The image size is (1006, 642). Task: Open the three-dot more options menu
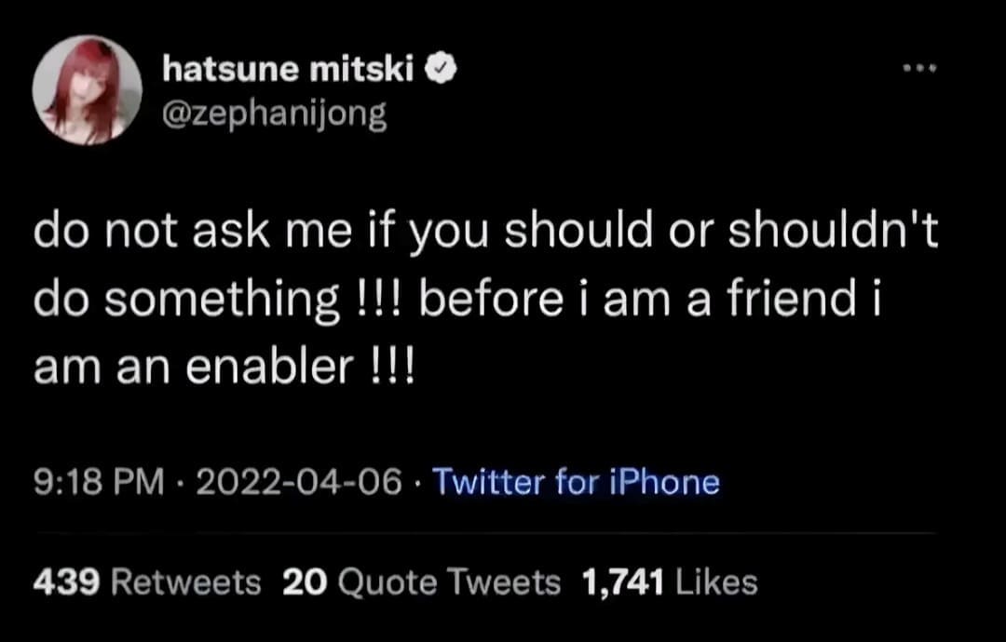coord(919,69)
